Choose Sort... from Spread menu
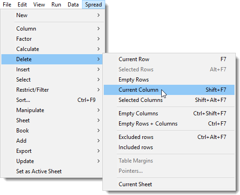 (52, 100)
